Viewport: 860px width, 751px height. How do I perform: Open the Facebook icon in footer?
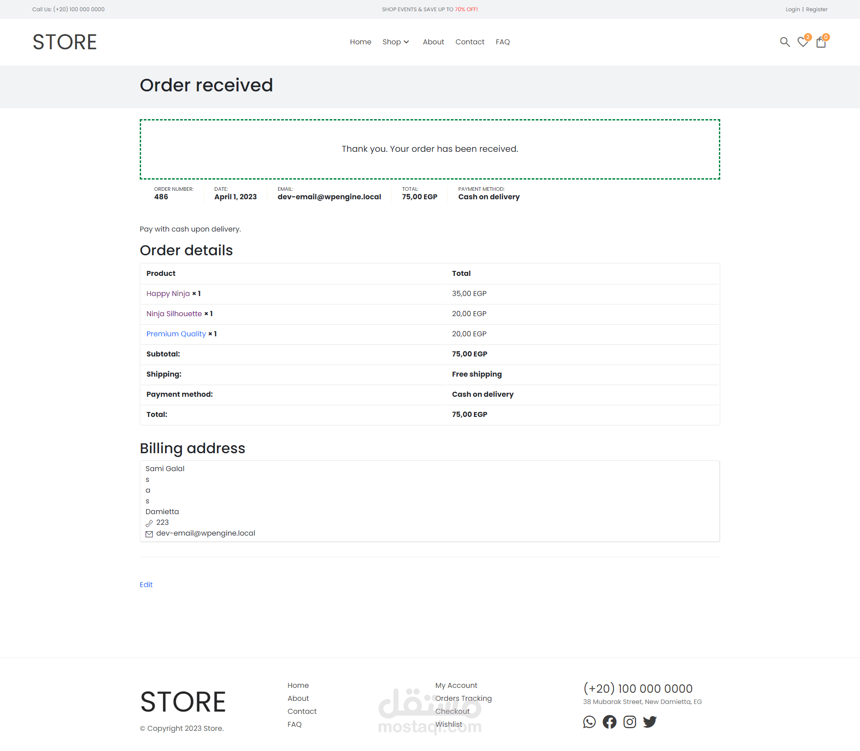[610, 721]
